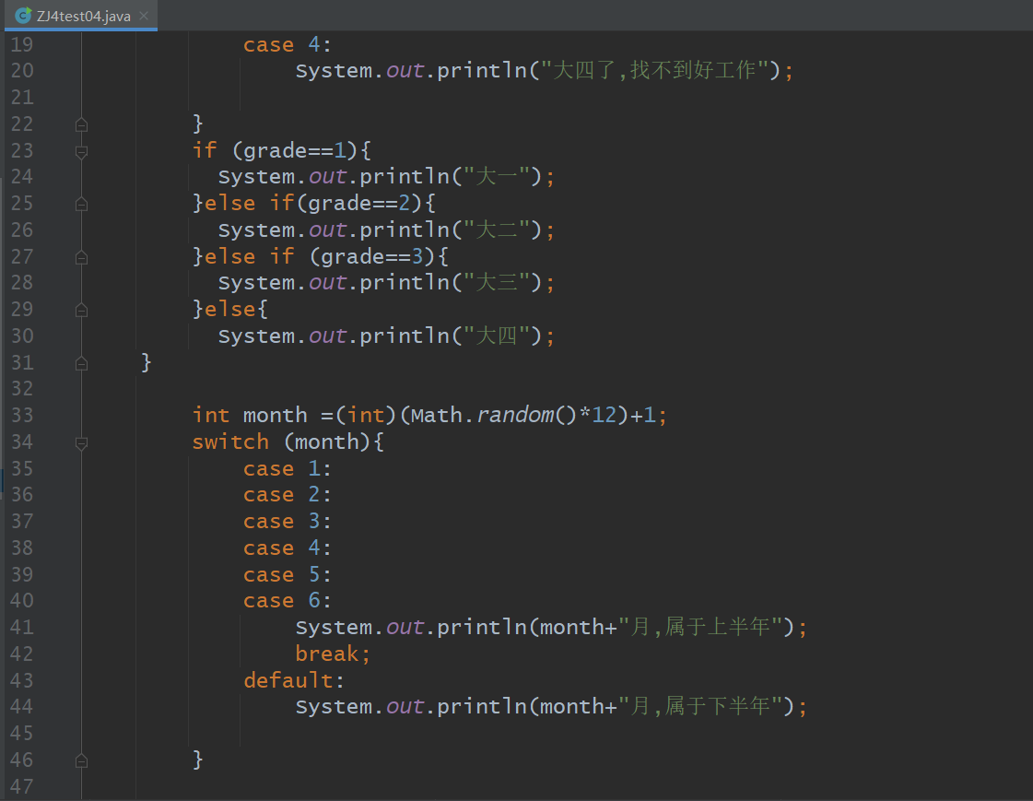The height and width of the screenshot is (801, 1033).
Task: Click line number 42 in gutter
Action: click(22, 654)
